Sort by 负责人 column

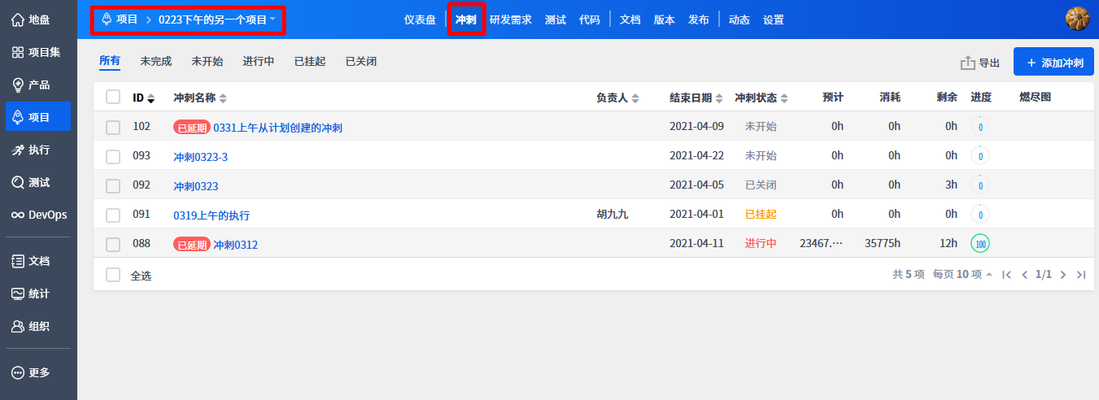(x=617, y=98)
